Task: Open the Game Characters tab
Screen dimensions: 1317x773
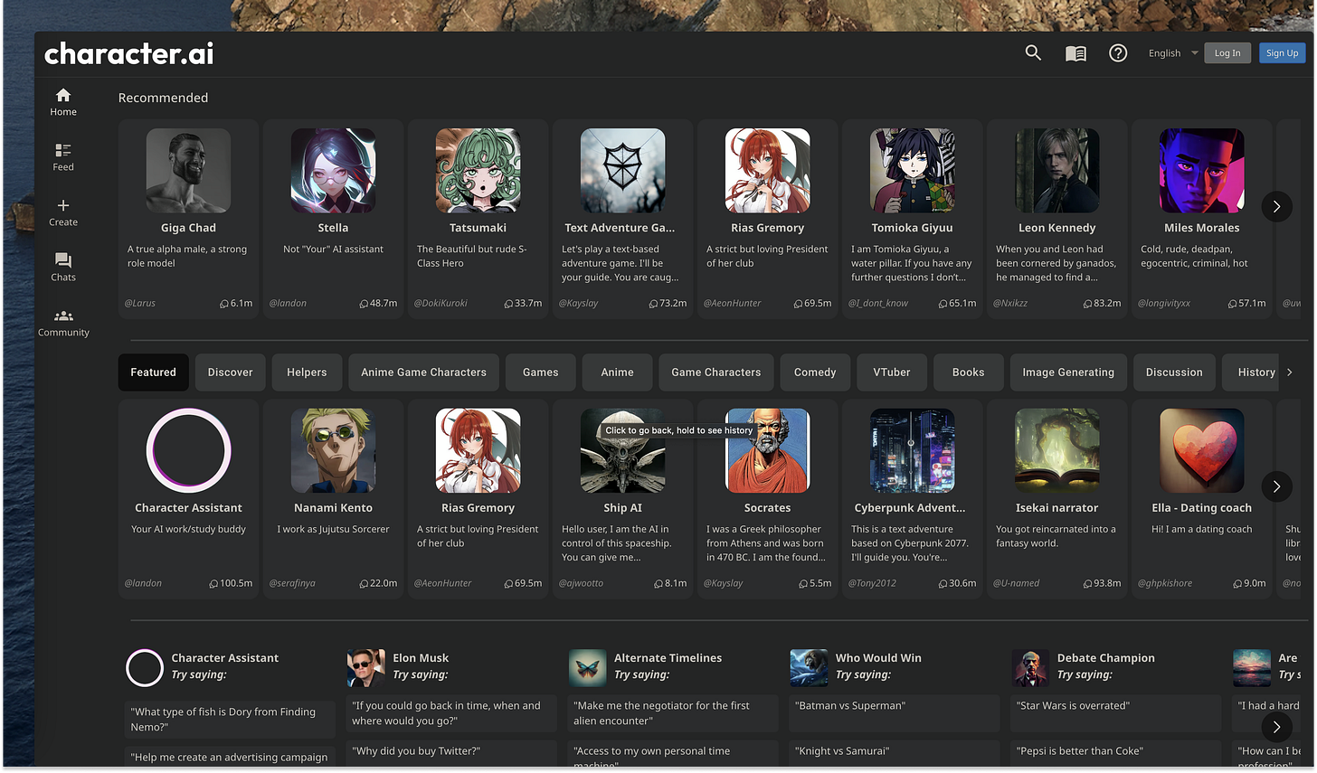Action: [716, 372]
